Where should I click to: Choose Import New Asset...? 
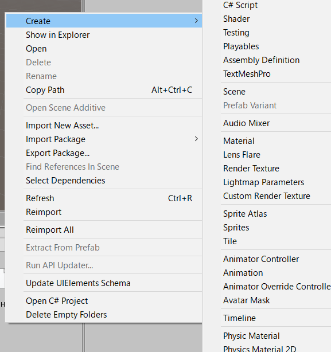pyautogui.click(x=104, y=126)
